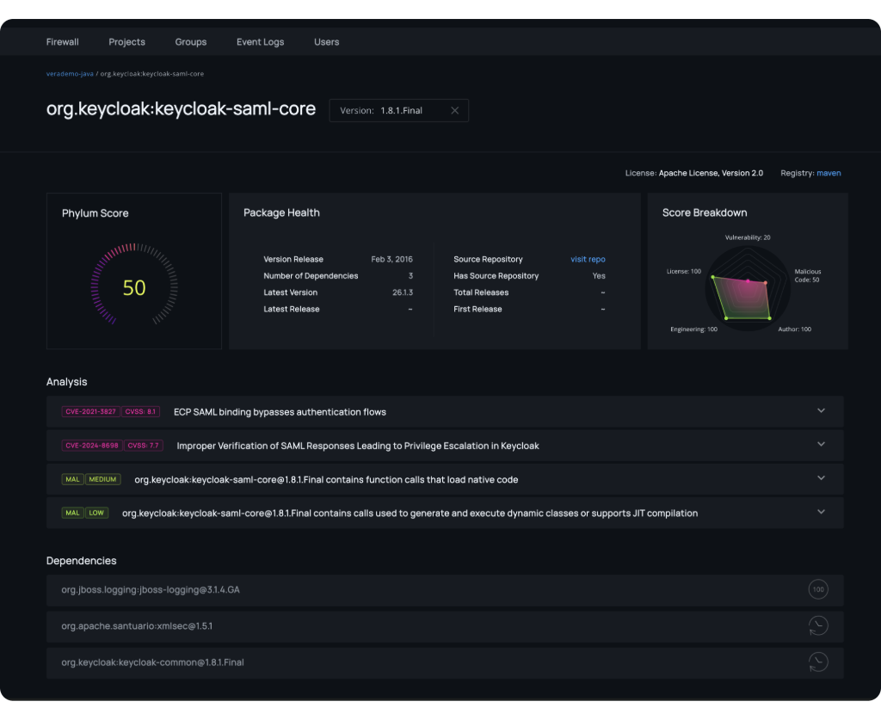The width and height of the screenshot is (881, 720).
Task: Click the LOW severity badge
Action: (x=96, y=513)
